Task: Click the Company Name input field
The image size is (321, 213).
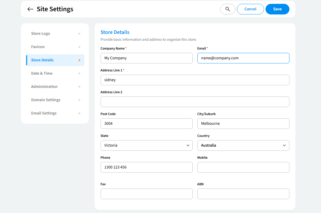Action: (x=146, y=58)
